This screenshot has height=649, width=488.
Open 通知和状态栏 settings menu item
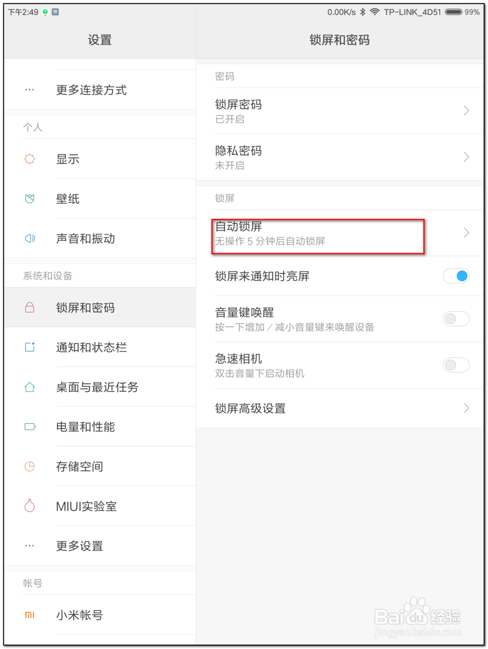[91, 347]
